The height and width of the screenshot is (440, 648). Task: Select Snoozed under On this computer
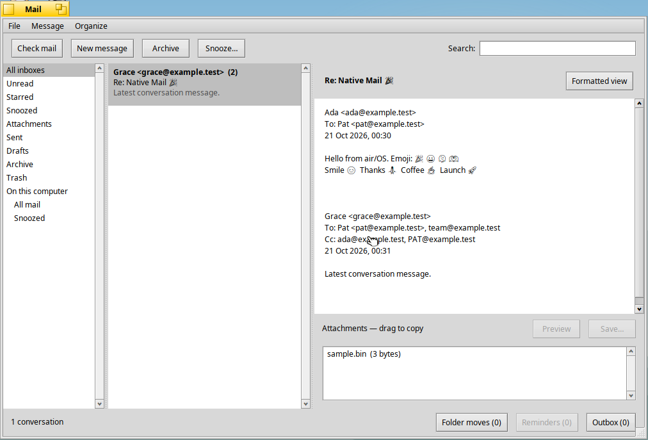[49, 218]
